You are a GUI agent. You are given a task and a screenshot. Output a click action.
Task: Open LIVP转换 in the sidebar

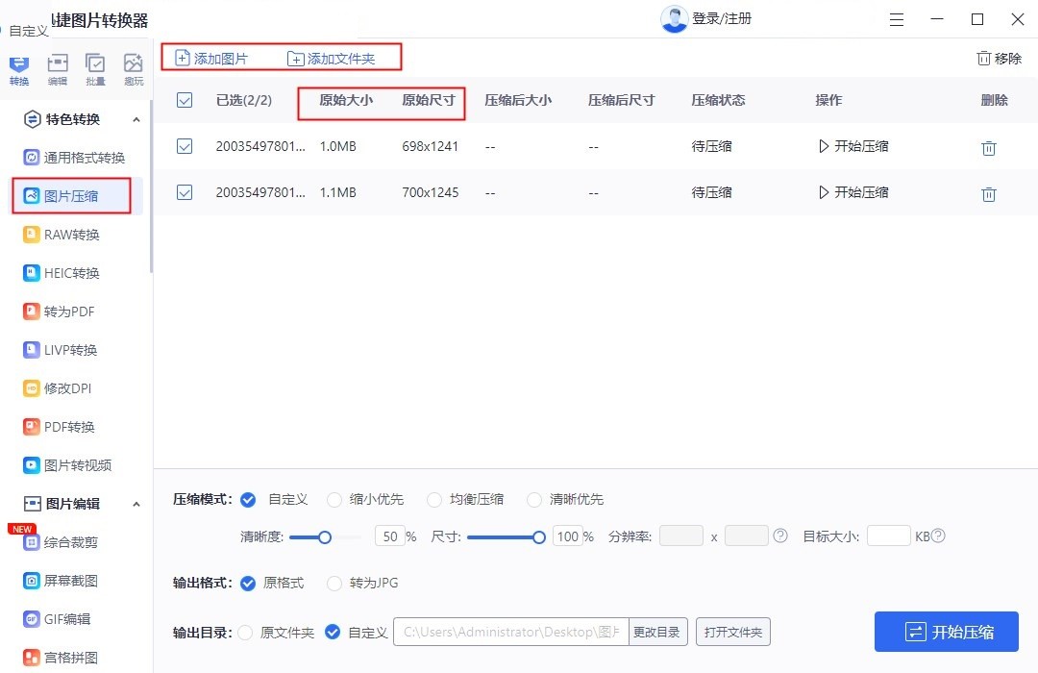click(61, 350)
